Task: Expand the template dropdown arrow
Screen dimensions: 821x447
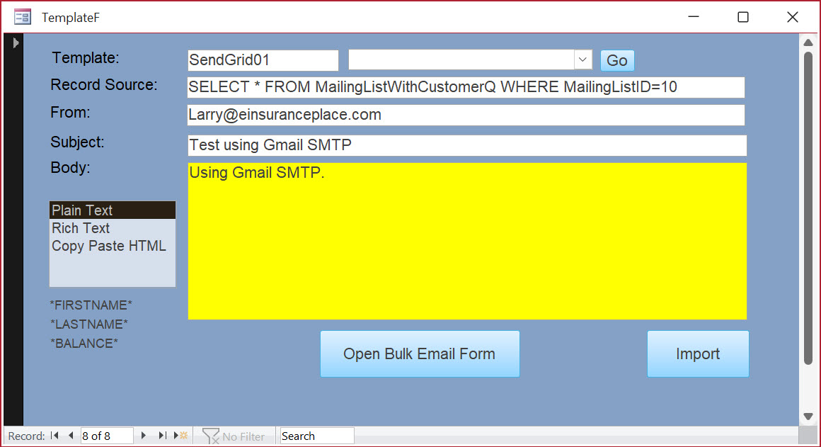Action: 582,60
